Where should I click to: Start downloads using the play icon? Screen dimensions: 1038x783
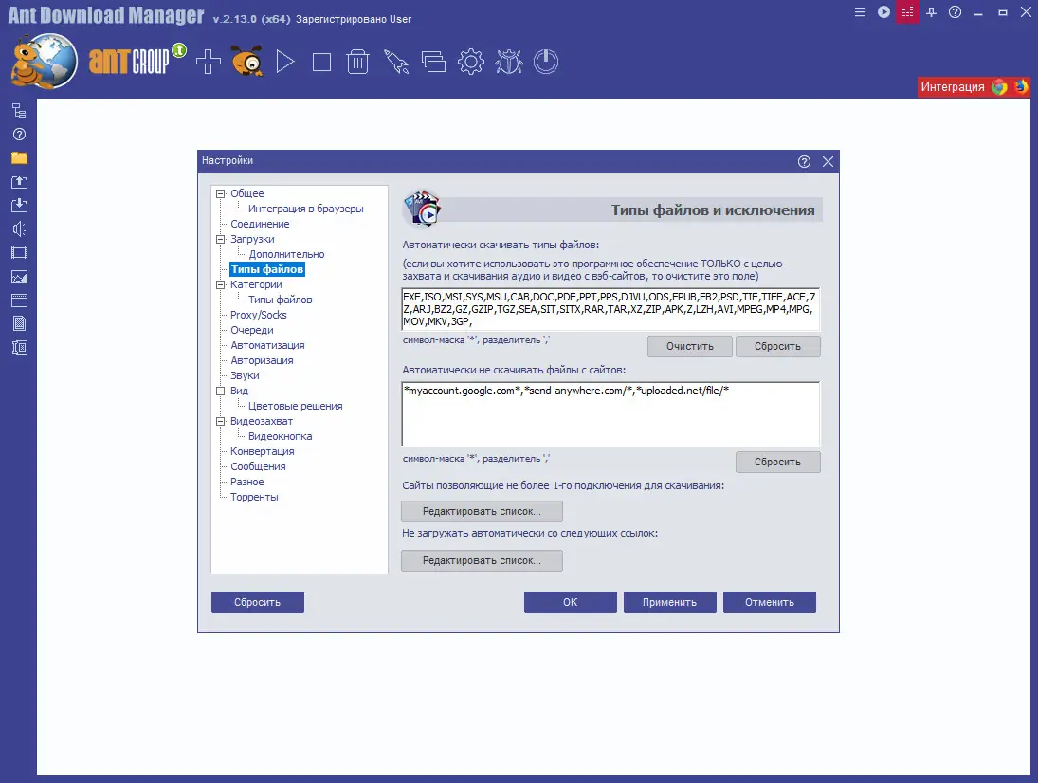click(283, 61)
